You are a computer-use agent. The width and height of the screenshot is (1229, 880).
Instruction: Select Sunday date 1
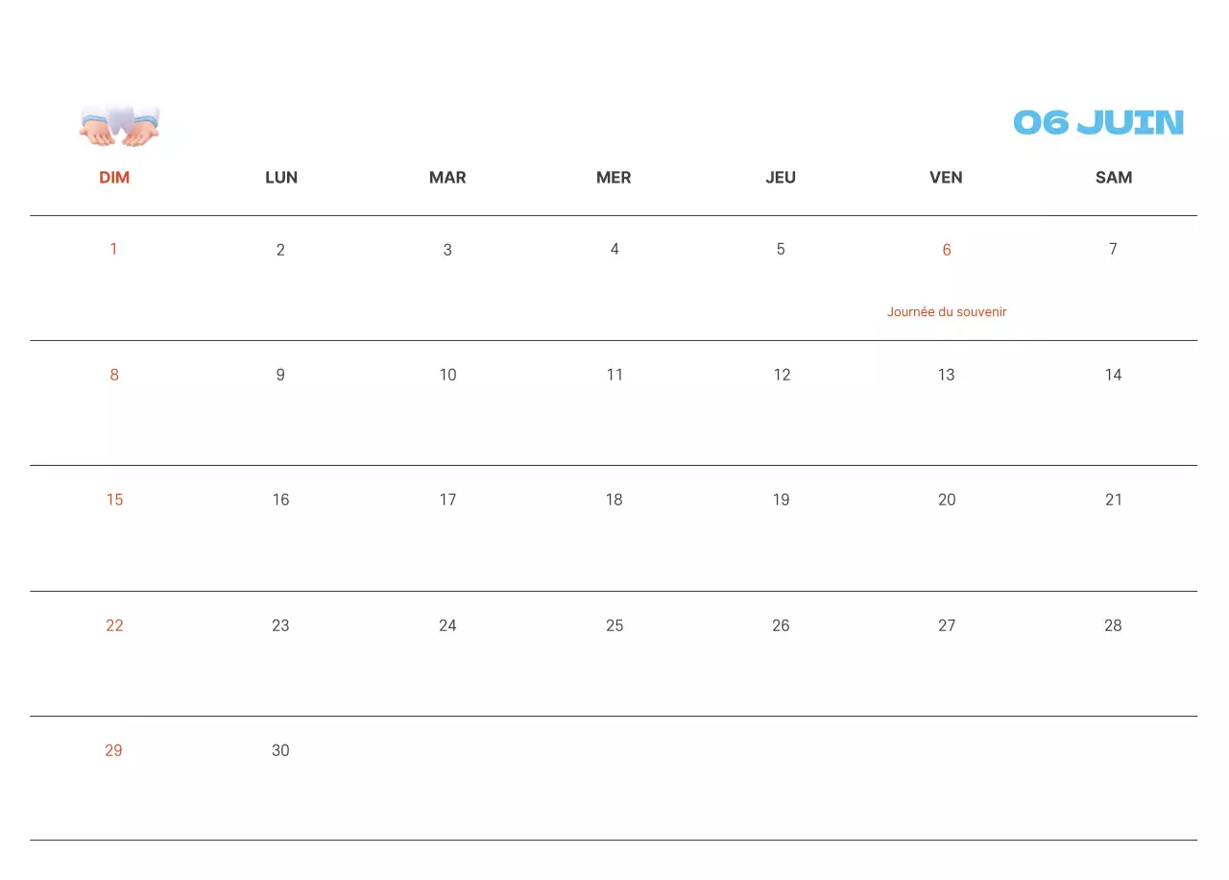[x=113, y=250]
